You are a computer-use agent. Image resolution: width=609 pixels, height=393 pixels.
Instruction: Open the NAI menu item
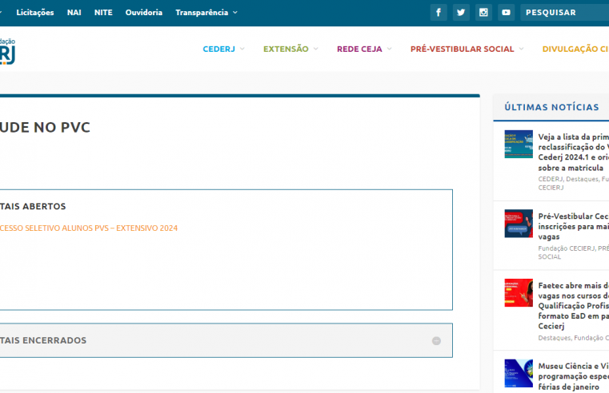74,13
